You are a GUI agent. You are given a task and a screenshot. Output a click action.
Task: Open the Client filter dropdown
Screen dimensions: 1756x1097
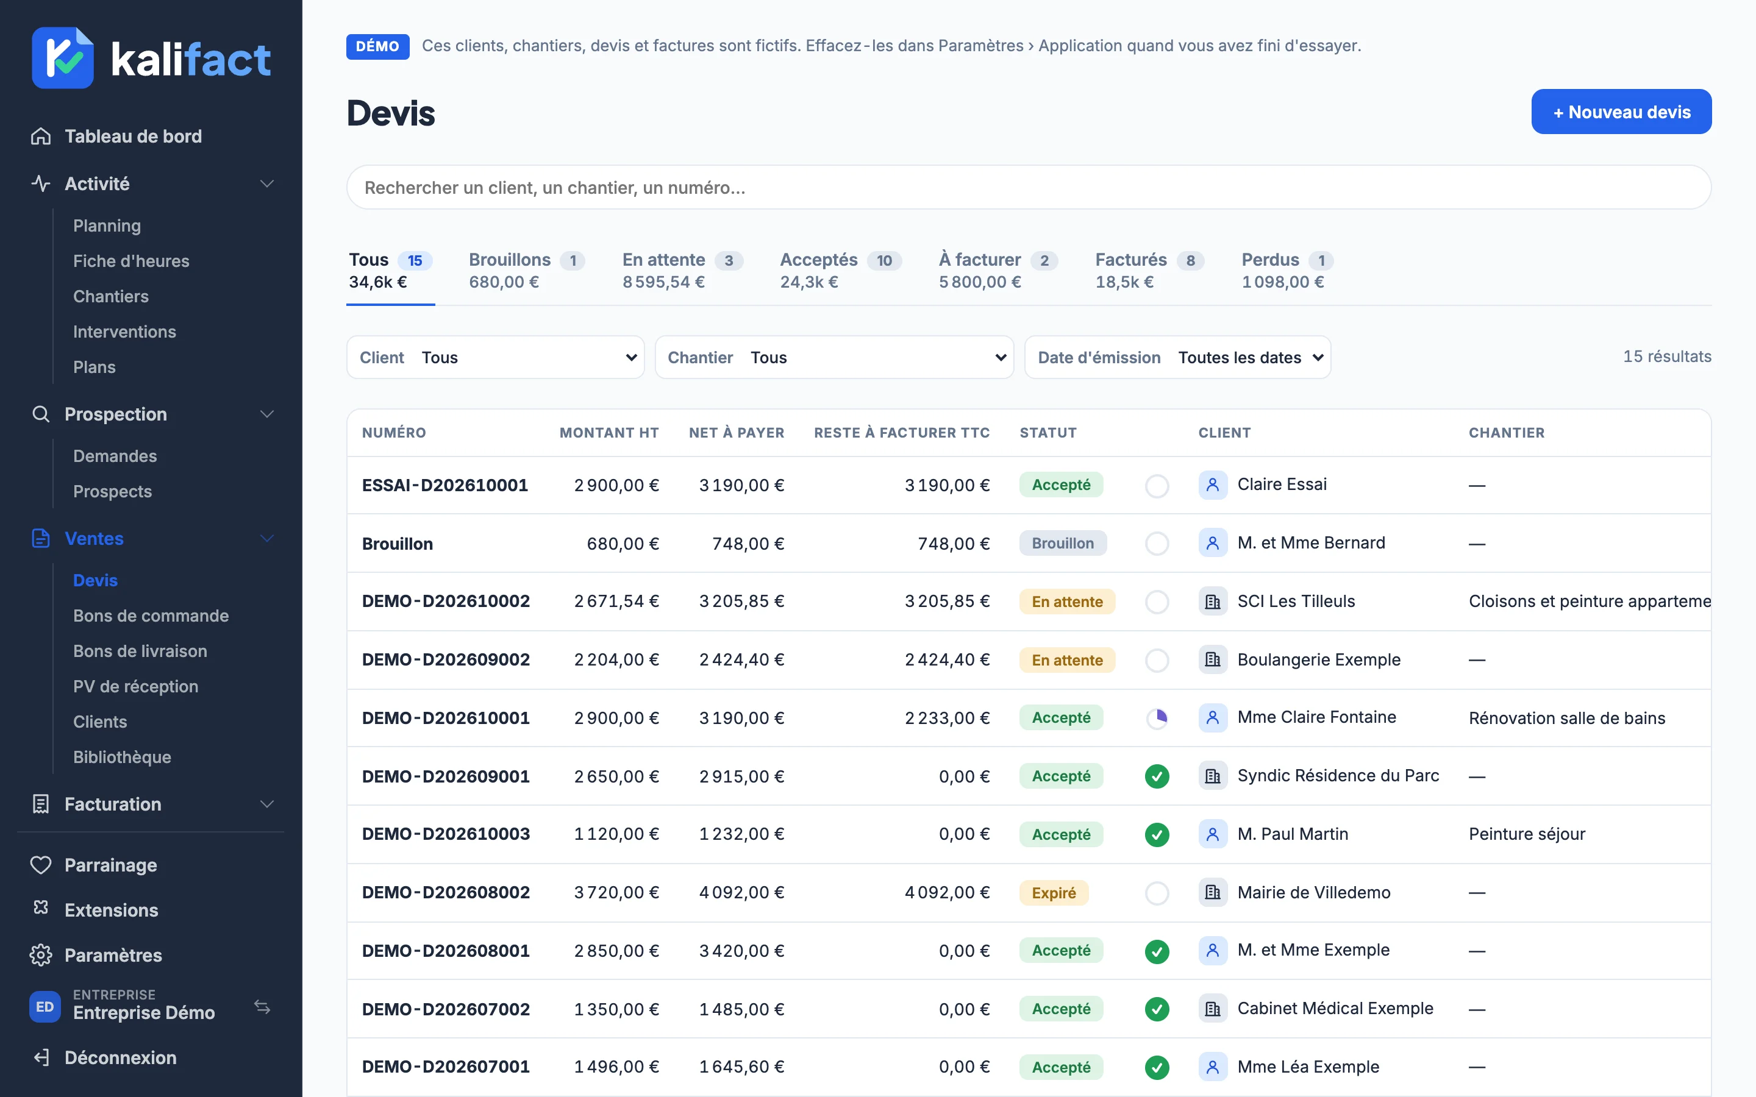point(496,357)
